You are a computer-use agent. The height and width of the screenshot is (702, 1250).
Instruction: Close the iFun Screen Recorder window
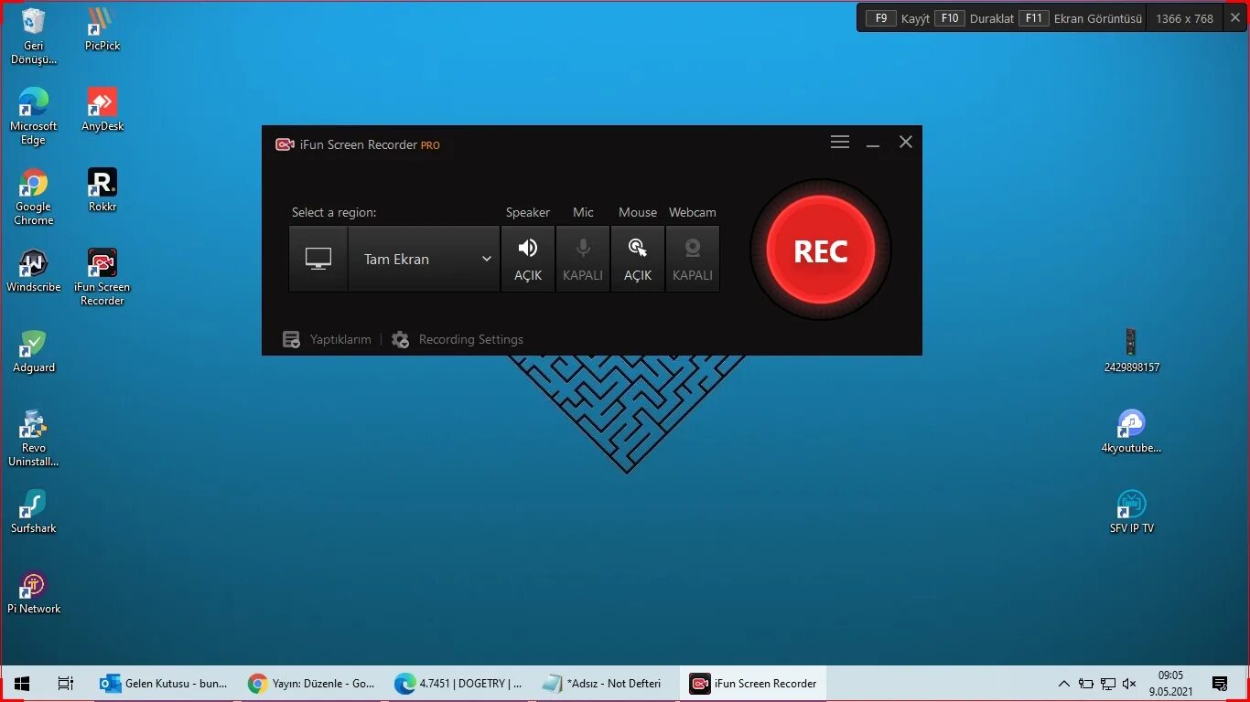tap(906, 142)
